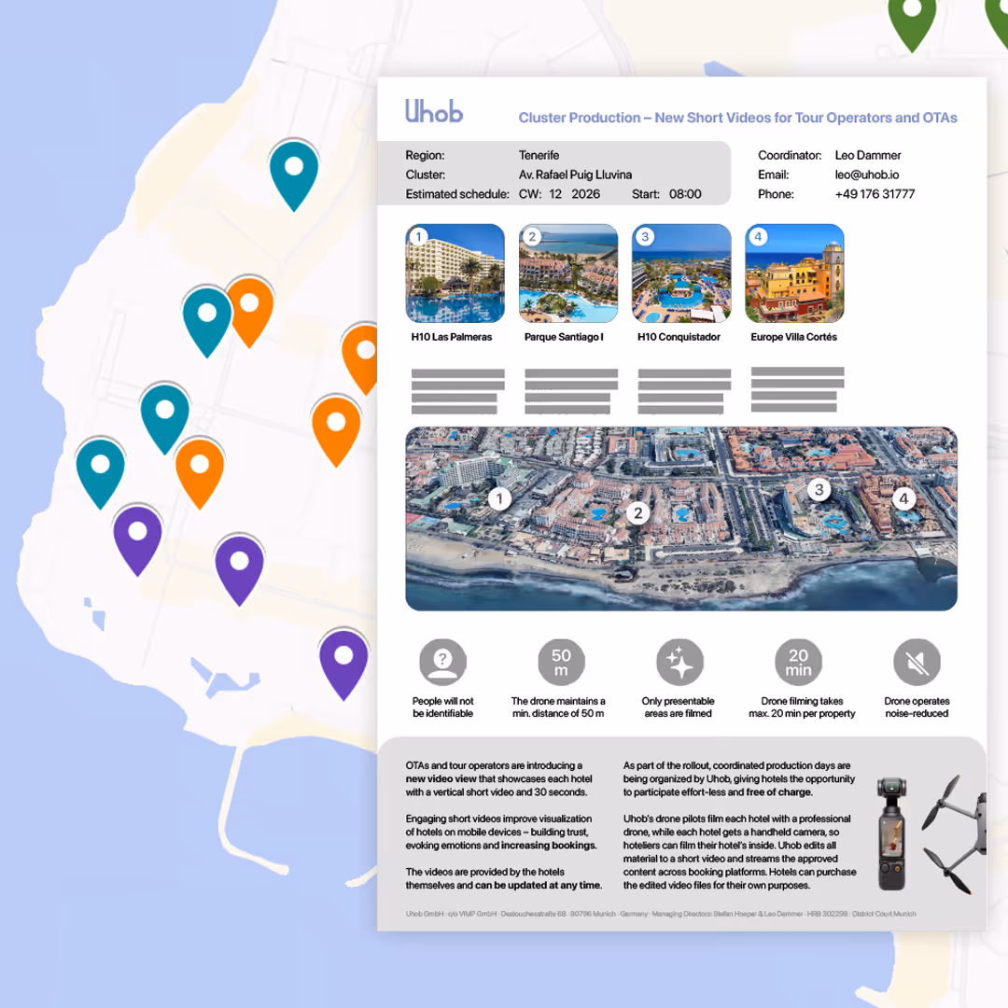The image size is (1008, 1008).
Task: Click marker 1 on the aerial photo
Action: point(499,498)
